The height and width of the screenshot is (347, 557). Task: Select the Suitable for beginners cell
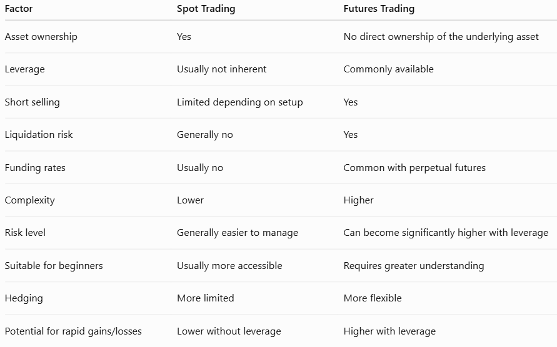54,266
